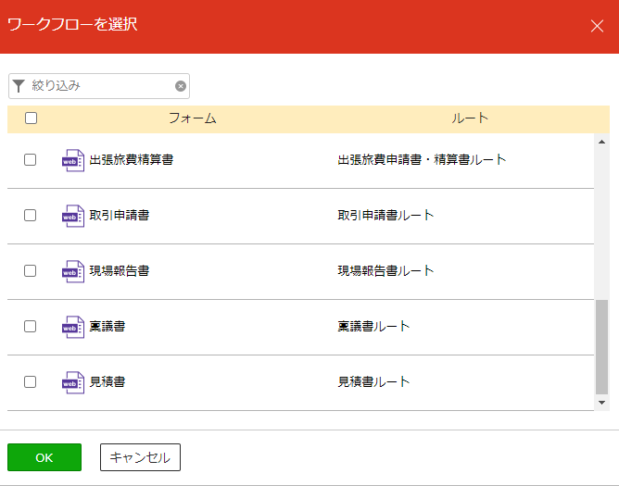Click the scrollbar up arrow
Viewport: 619px width, 486px height.
click(601, 142)
